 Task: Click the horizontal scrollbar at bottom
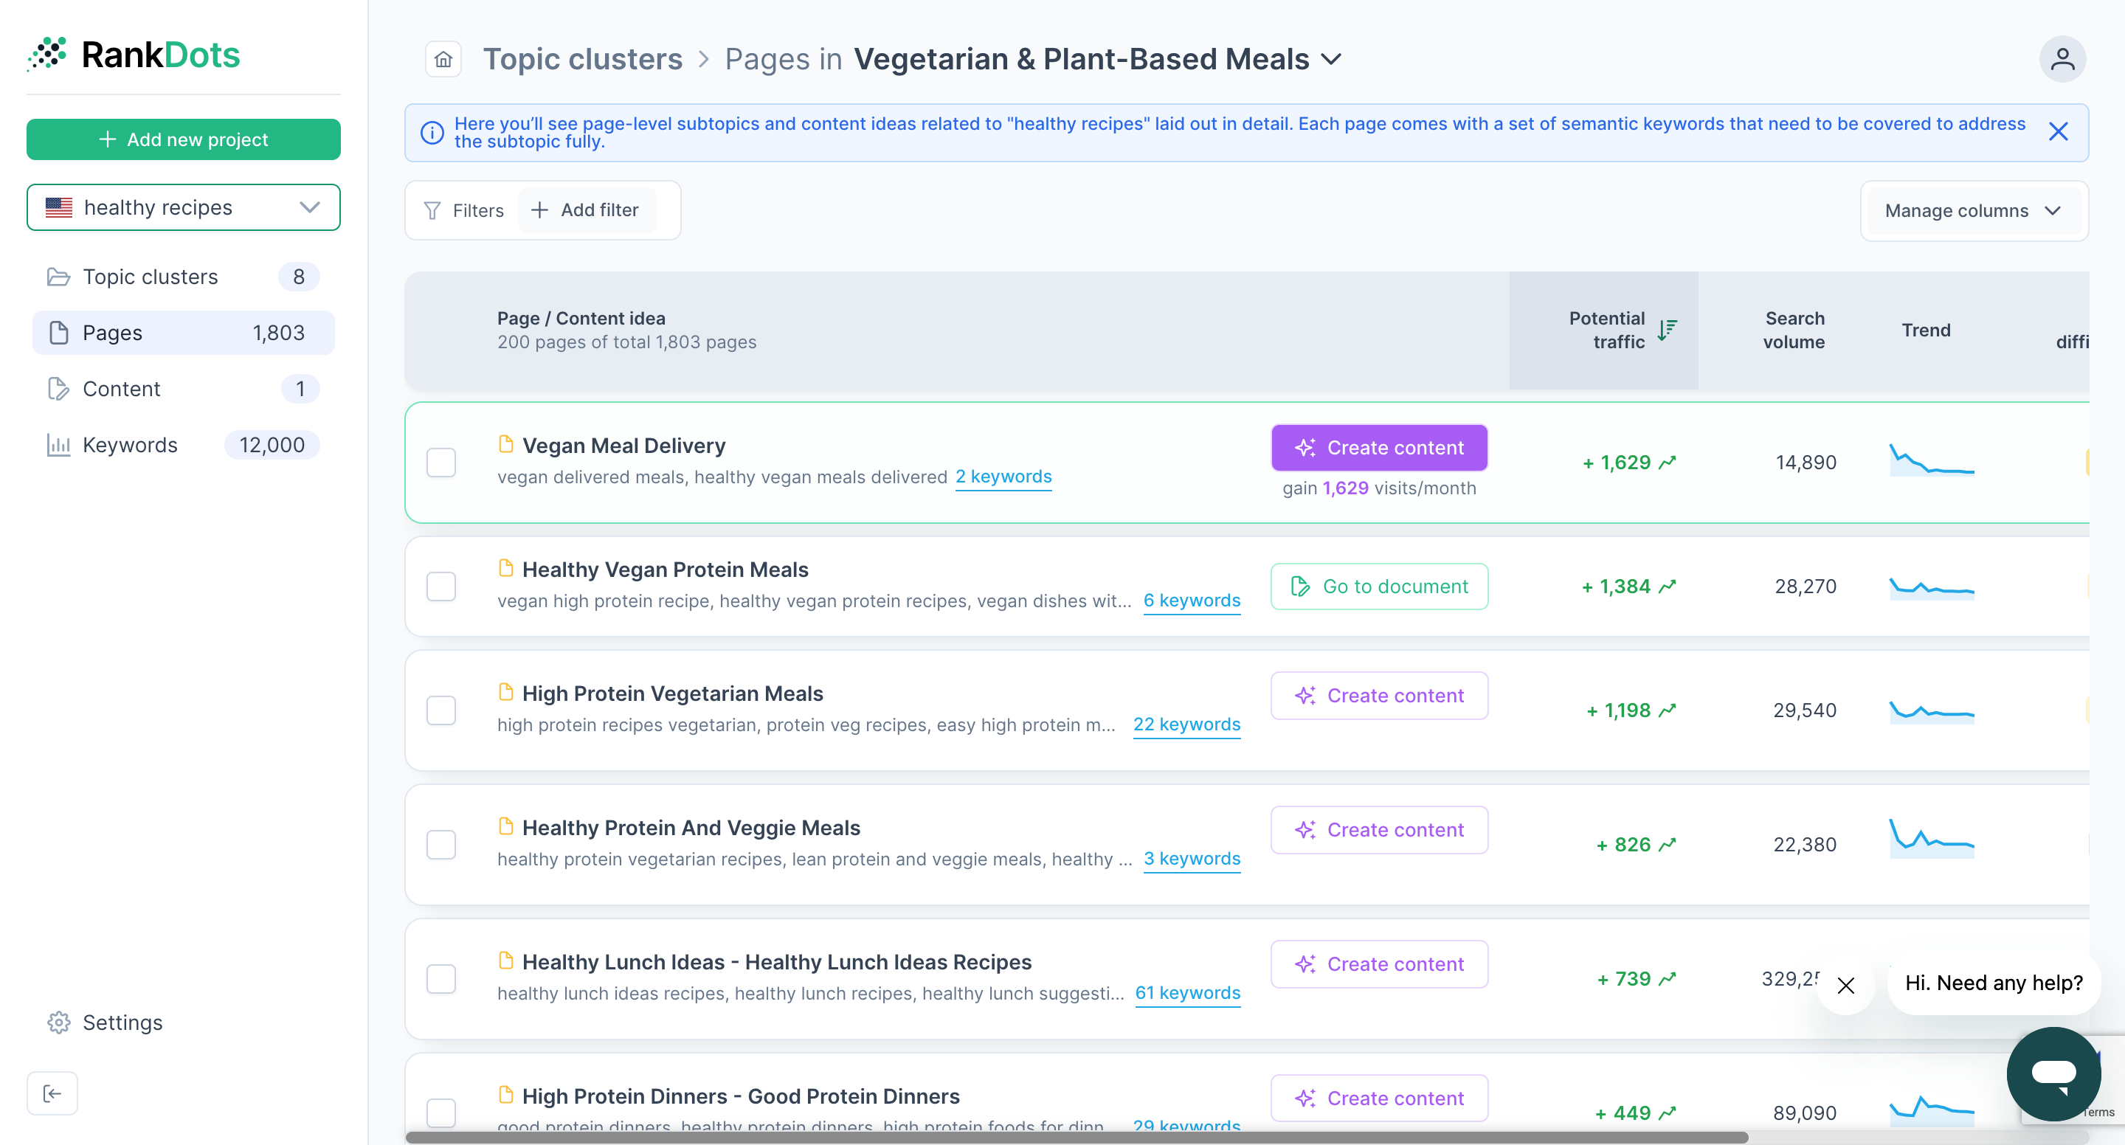[x=1076, y=1138]
